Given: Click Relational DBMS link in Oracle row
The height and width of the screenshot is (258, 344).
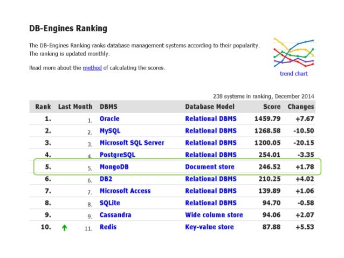Looking at the screenshot, I should [x=211, y=118].
